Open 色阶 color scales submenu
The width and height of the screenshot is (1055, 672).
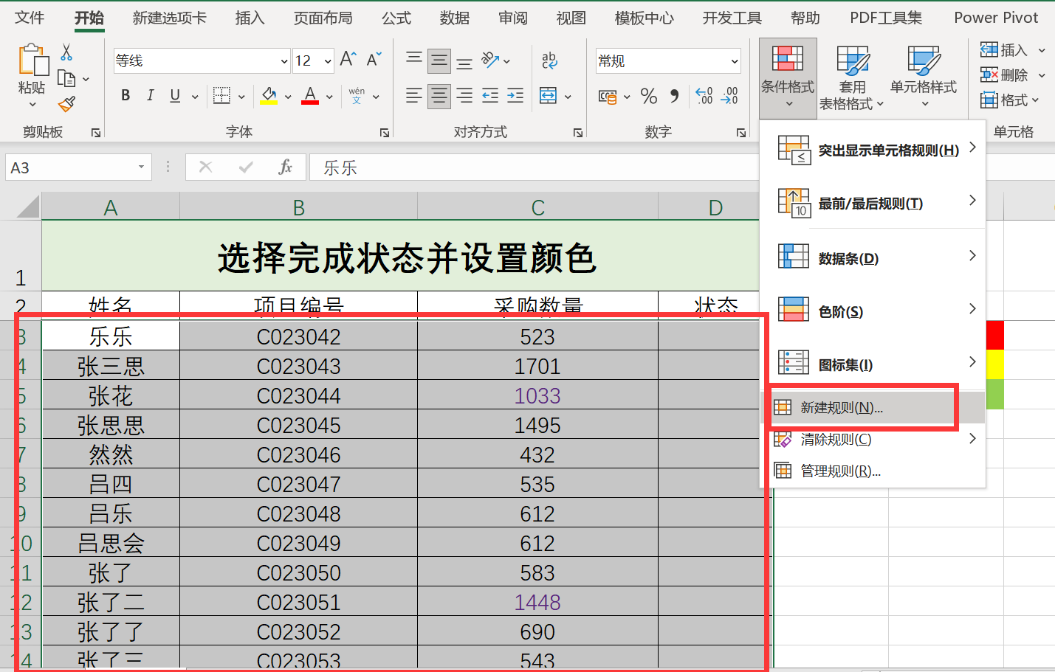873,311
